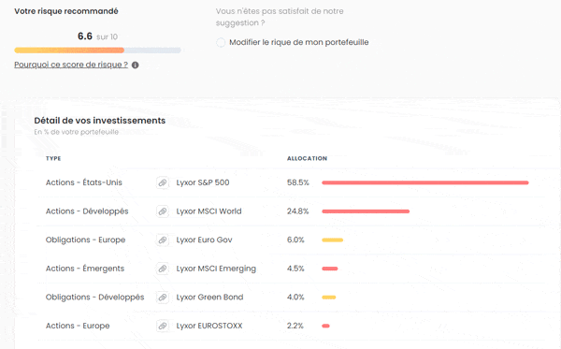Open the link icon for Lyxor EUROSTOXX
The height and width of the screenshot is (349, 561).
[163, 326]
